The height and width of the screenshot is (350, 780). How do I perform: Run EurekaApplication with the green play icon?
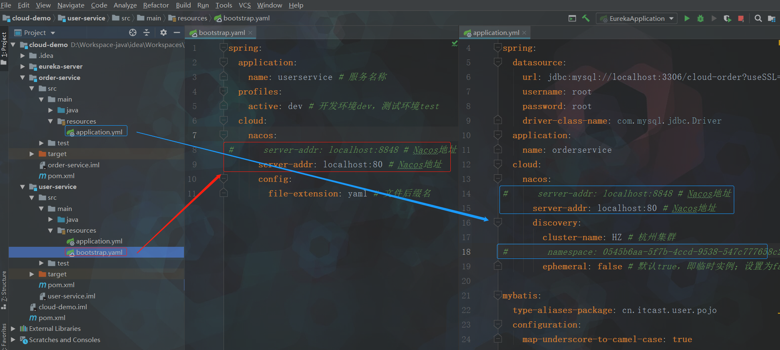click(687, 18)
